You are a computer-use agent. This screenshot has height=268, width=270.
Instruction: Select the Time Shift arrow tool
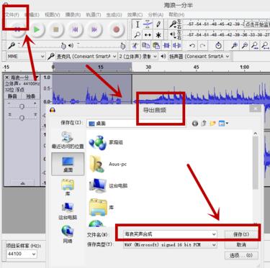pos(148,35)
